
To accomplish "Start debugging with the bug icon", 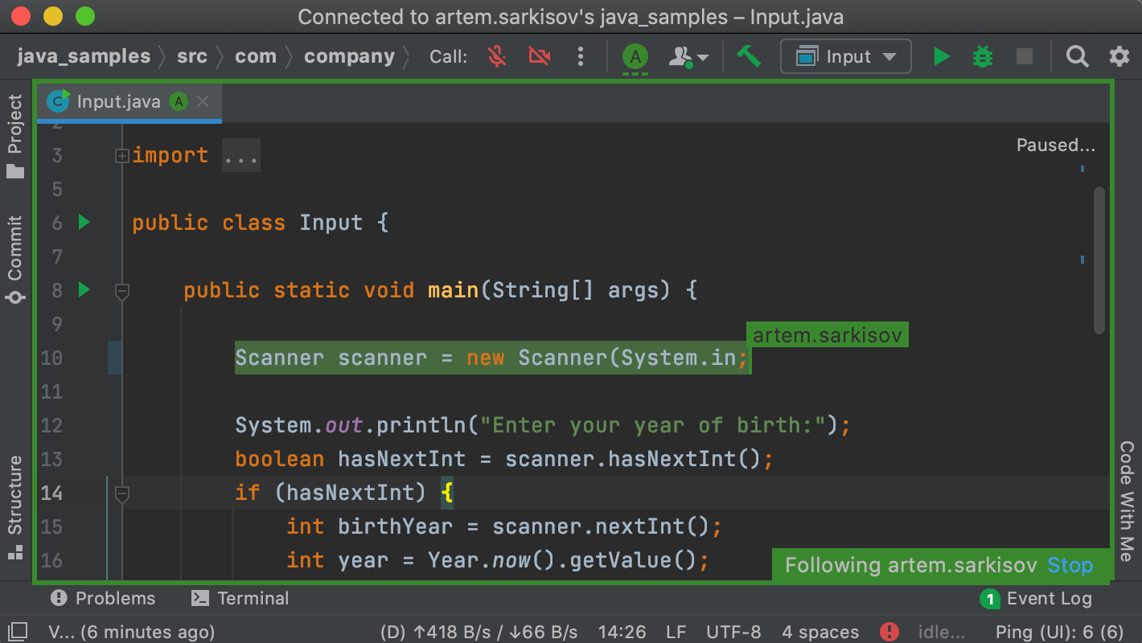I will pyautogui.click(x=982, y=56).
